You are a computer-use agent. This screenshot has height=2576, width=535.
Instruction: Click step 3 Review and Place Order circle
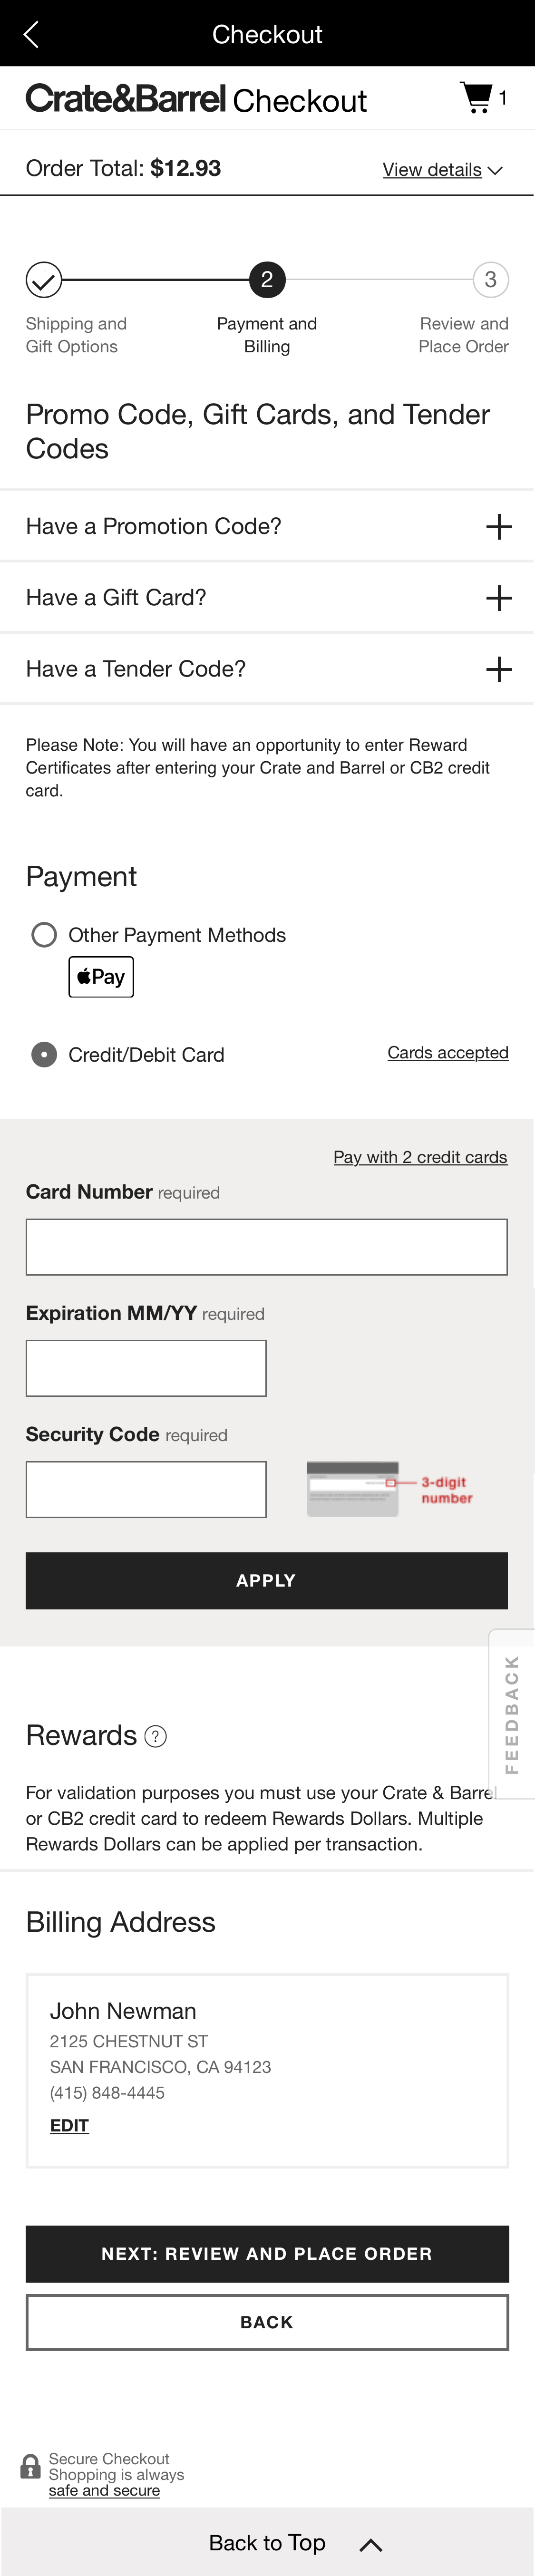pyautogui.click(x=490, y=280)
